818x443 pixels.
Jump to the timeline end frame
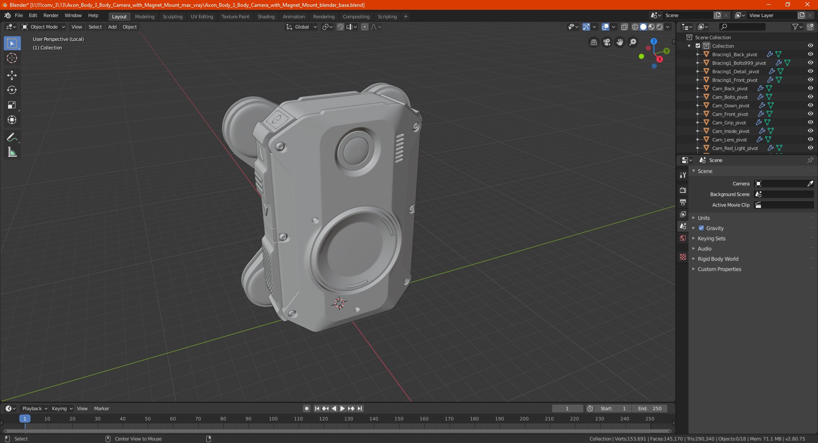360,408
